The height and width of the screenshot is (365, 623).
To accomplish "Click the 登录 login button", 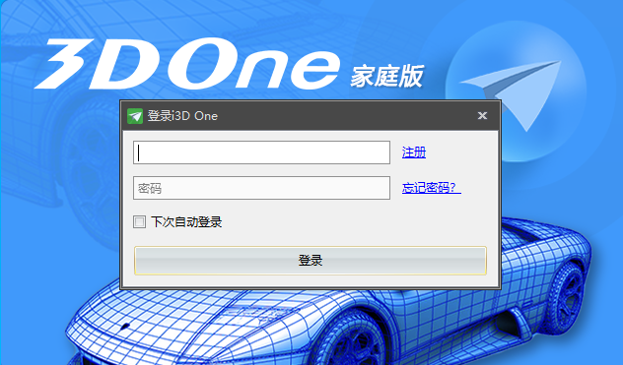I will pyautogui.click(x=311, y=261).
